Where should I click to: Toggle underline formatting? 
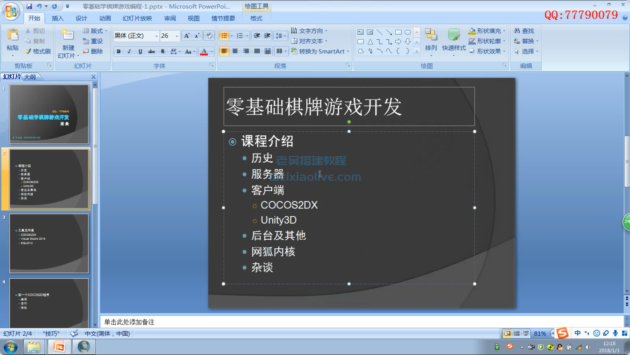(140, 51)
